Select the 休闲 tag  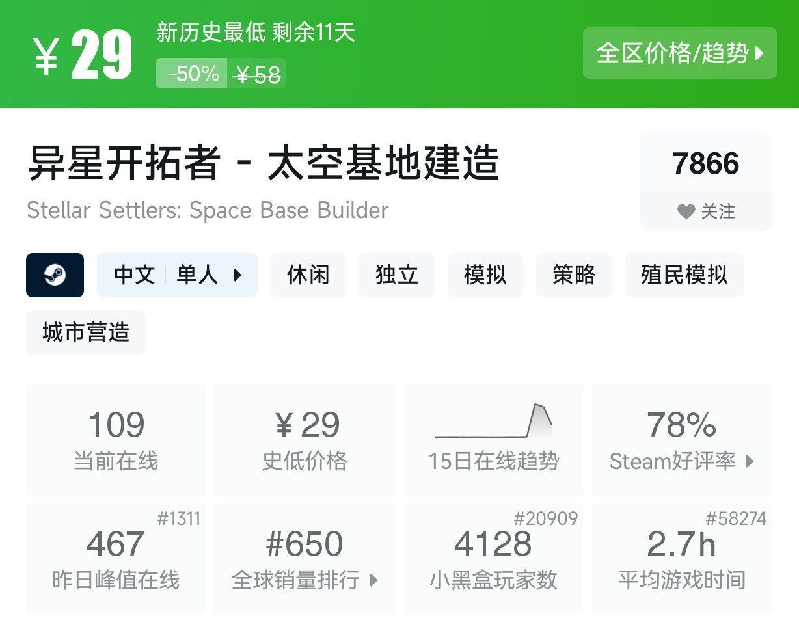coord(308,275)
